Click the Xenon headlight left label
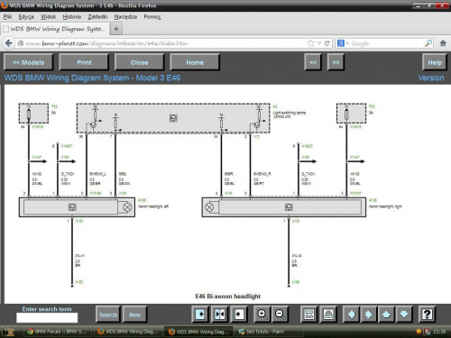Viewport: 451px width, 338px height. coord(153,206)
